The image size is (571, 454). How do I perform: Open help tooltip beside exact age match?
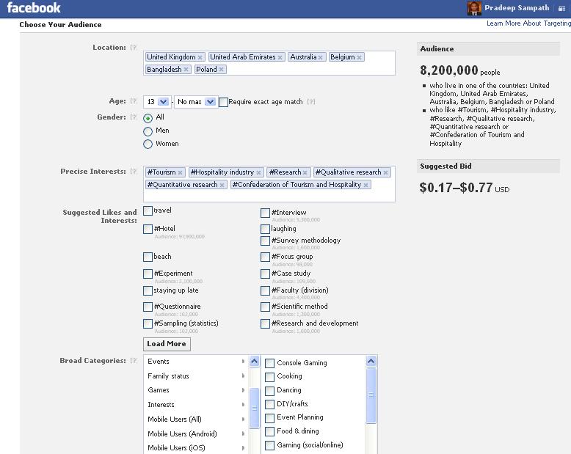pyautogui.click(x=310, y=102)
